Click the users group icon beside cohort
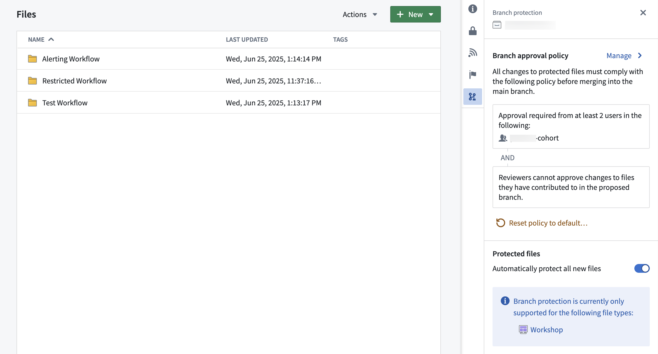This screenshot has width=658, height=354. click(x=503, y=138)
